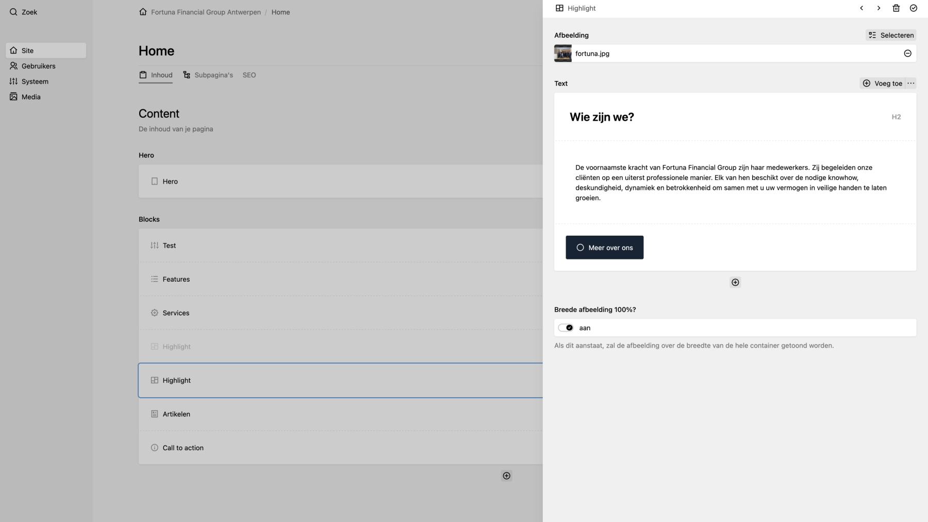The height and width of the screenshot is (522, 928).
Task: Click the fortuna.jpg image thumbnail
Action: pyautogui.click(x=562, y=53)
